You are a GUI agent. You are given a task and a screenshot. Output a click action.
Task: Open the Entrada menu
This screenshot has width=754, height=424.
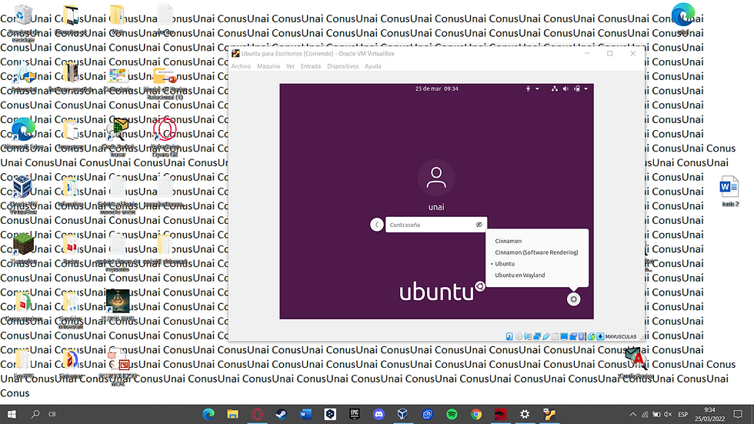pos(311,66)
